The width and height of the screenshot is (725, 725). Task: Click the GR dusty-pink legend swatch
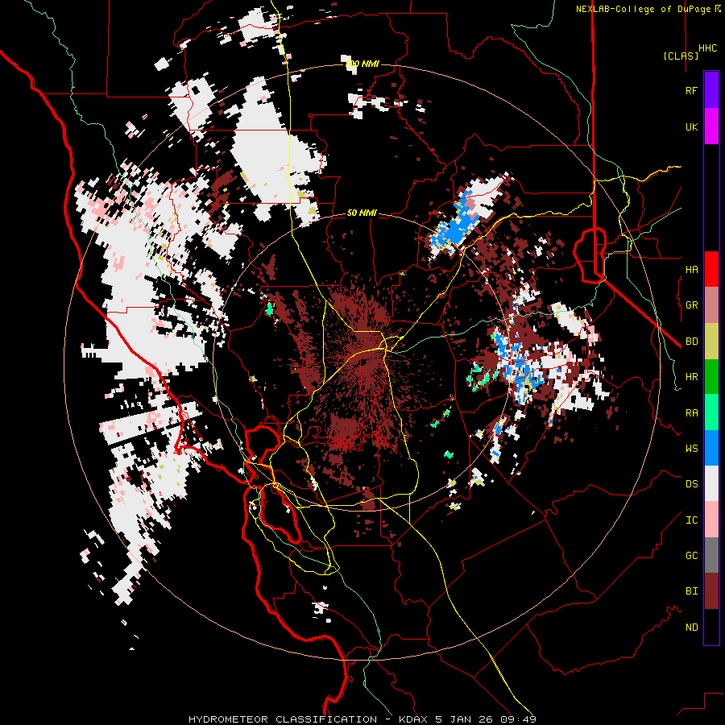point(711,305)
